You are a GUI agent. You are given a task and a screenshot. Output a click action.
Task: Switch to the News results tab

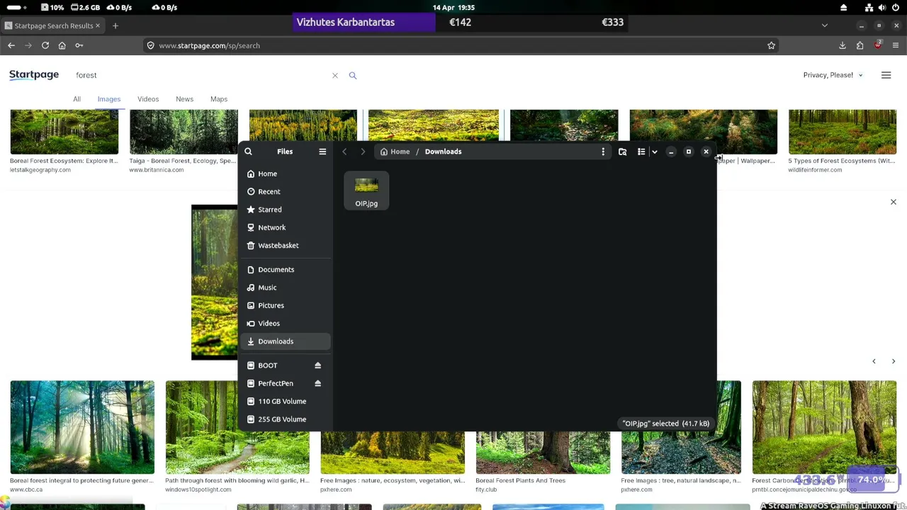[x=184, y=99]
